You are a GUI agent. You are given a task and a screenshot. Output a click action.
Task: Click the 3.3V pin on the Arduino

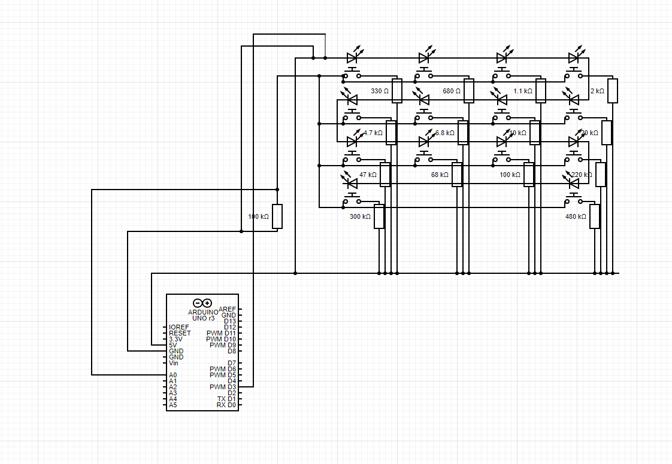[x=175, y=339]
